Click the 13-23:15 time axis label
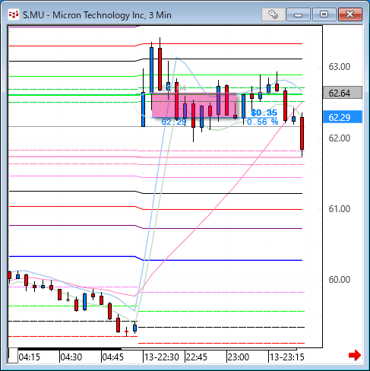This screenshot has width=370, height=371. [287, 357]
